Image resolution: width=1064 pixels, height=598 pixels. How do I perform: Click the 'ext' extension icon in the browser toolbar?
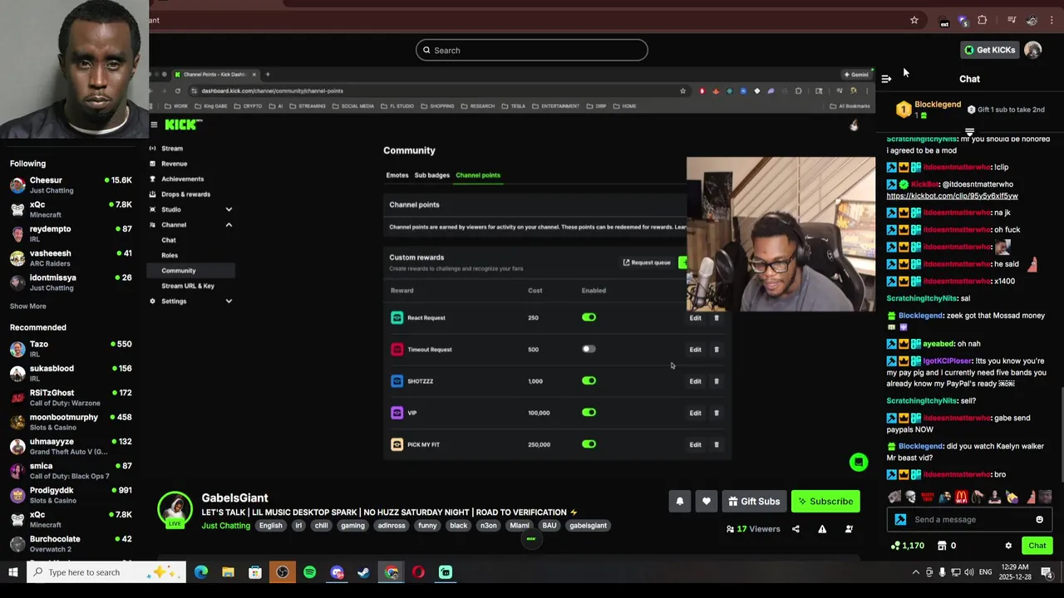(943, 22)
